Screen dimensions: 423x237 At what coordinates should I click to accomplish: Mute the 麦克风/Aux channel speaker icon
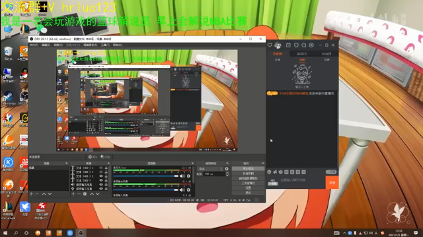pyautogui.click(x=182, y=176)
